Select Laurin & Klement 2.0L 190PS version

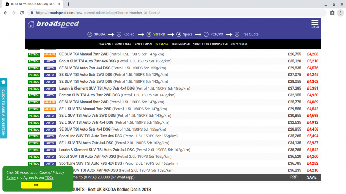pyautogui.click(x=125, y=150)
